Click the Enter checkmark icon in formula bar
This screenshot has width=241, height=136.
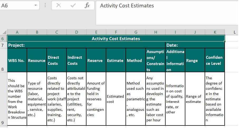point(73,6)
